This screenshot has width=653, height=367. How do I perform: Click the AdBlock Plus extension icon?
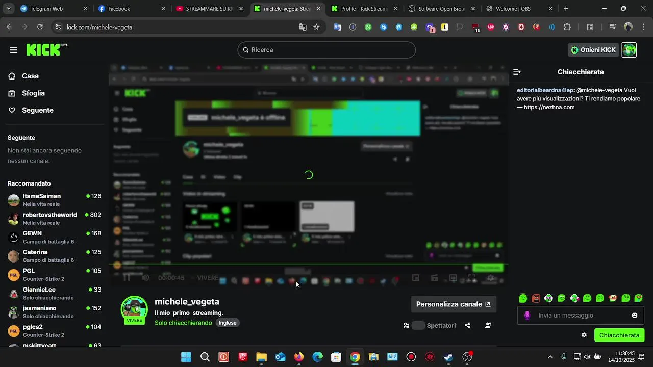coord(491,27)
